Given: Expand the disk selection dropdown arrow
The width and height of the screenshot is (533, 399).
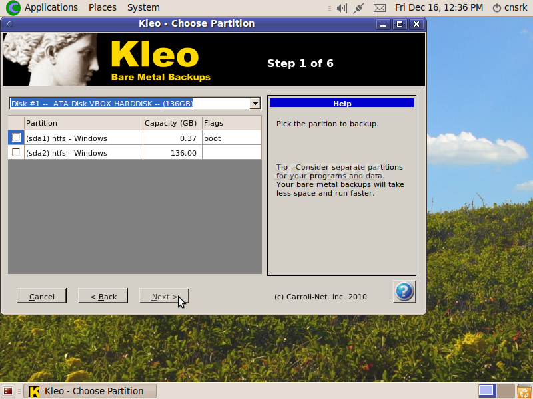Looking at the screenshot, I should tap(255, 104).
